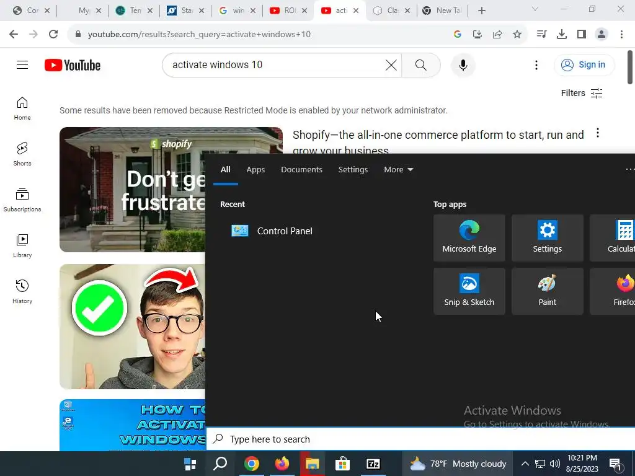Share this page from address bar
The height and width of the screenshot is (476, 635).
pos(497,35)
